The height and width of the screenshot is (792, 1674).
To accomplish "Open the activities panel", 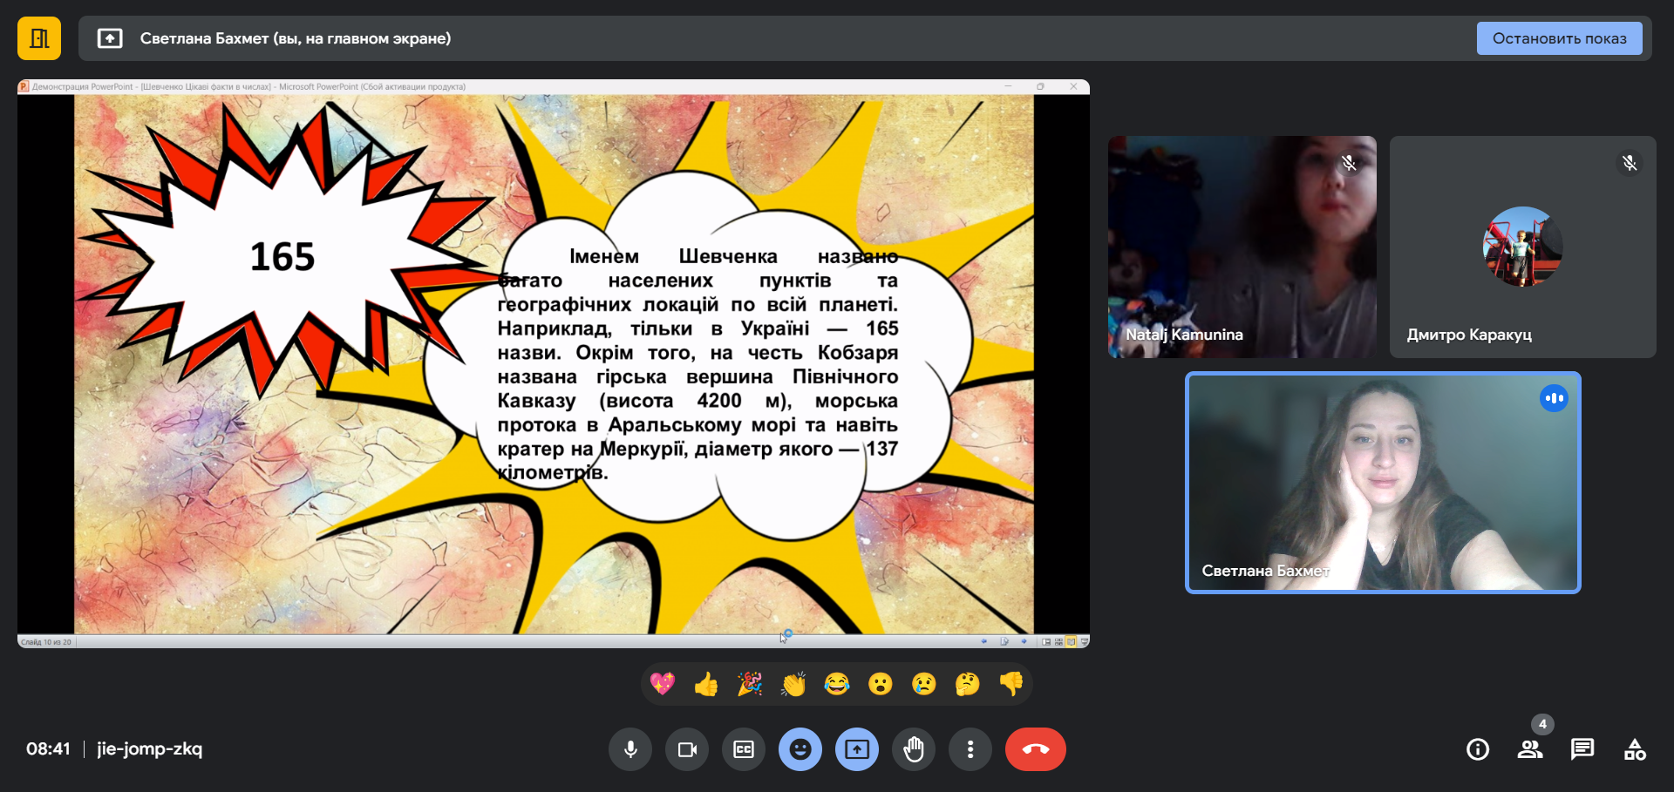I will click(1635, 749).
